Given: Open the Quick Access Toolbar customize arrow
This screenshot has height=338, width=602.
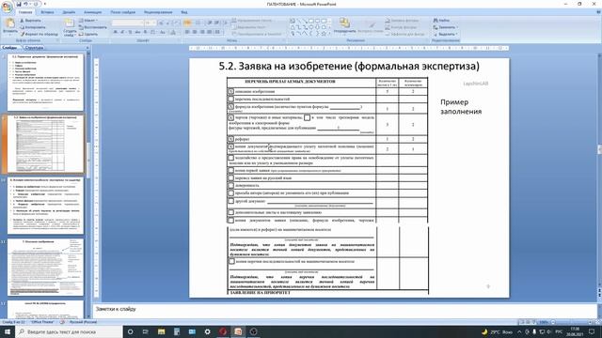Looking at the screenshot, I should click(x=45, y=4).
